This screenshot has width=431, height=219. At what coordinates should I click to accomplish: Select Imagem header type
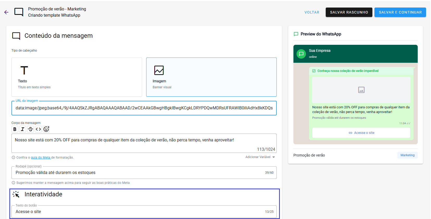click(211, 77)
